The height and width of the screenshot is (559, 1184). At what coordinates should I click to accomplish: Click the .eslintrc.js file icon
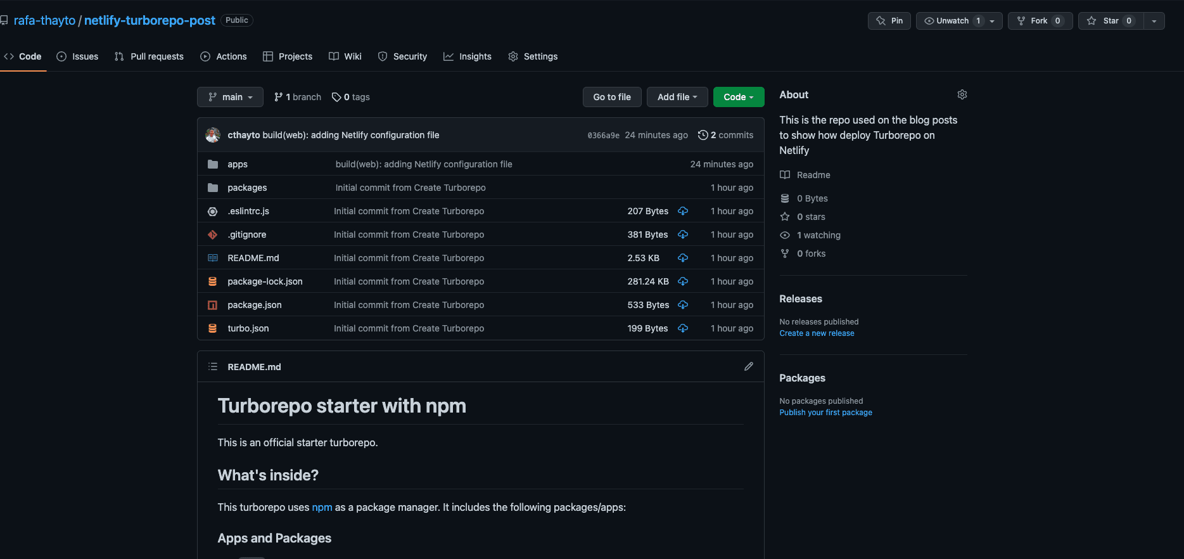coord(213,211)
